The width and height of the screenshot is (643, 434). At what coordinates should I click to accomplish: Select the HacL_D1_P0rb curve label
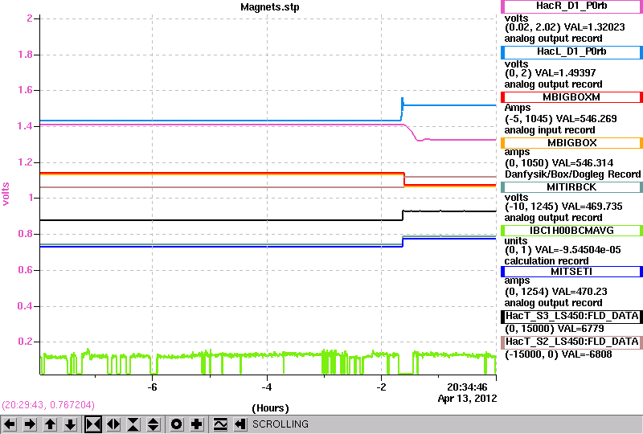571,52
